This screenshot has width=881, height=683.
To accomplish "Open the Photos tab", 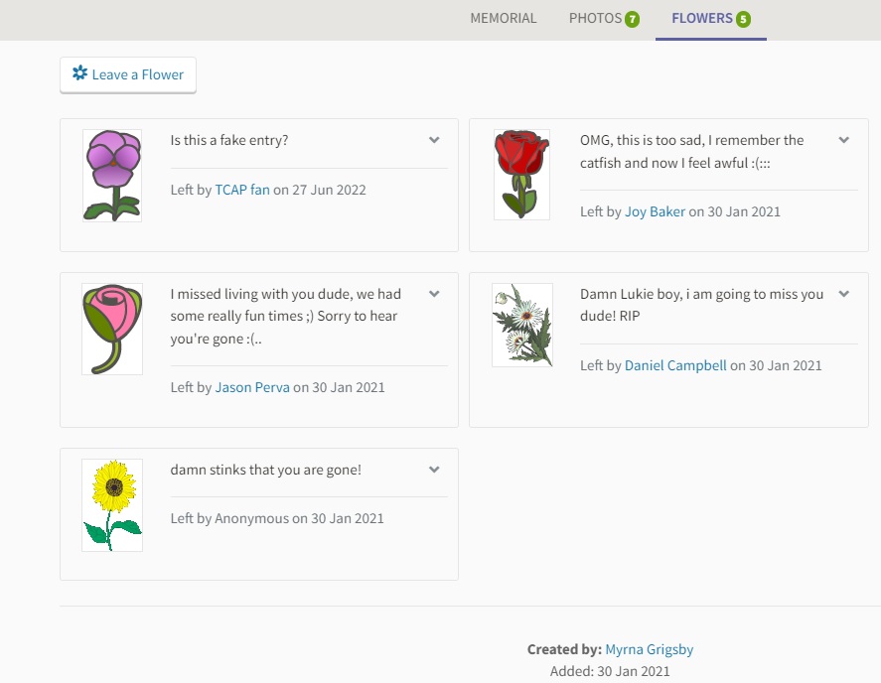I will (x=604, y=19).
